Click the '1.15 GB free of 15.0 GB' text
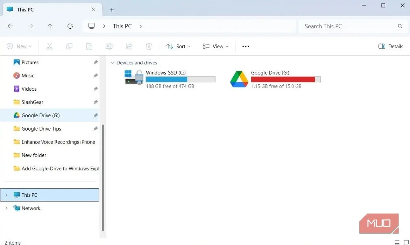Image resolution: width=410 pixels, height=245 pixels. pyautogui.click(x=276, y=86)
